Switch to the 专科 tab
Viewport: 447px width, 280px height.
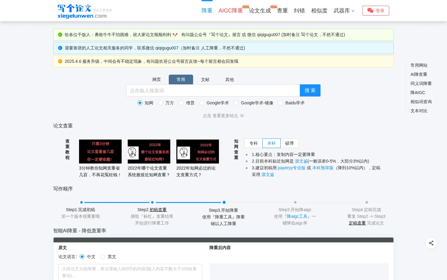coord(254,143)
